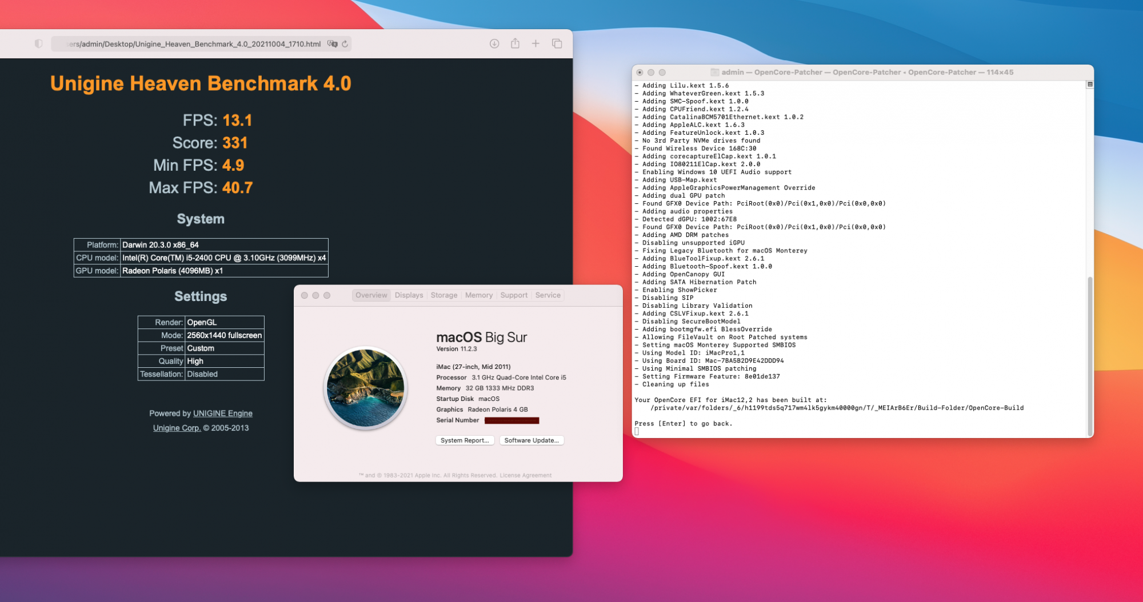The height and width of the screenshot is (602, 1143).
Task: Go to the Support tab
Action: point(514,295)
